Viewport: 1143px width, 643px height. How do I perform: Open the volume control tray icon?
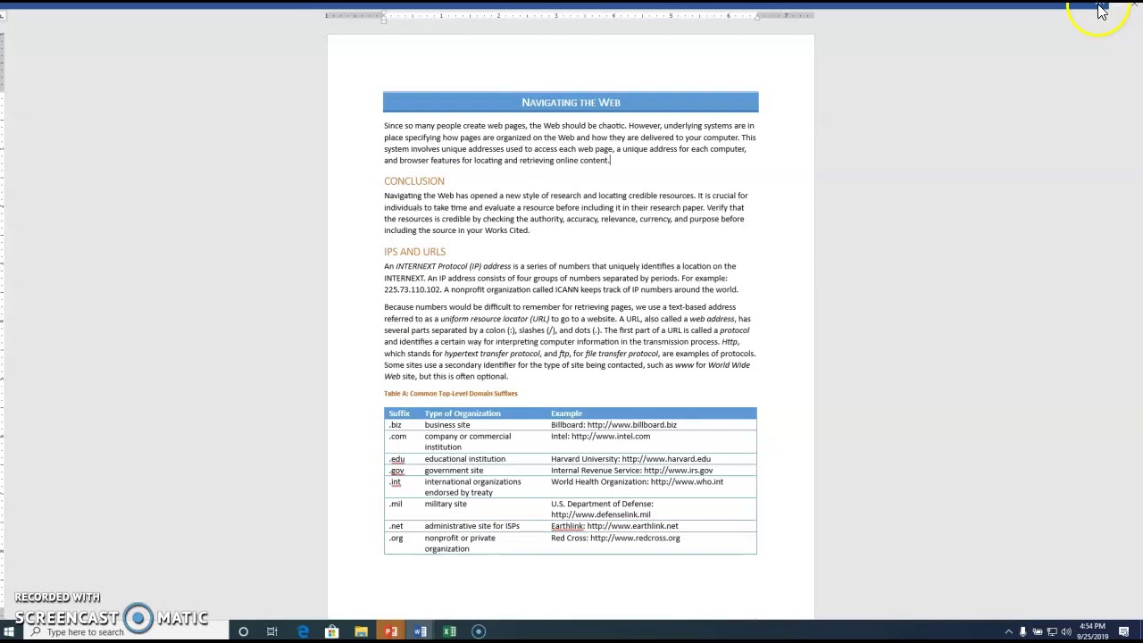(1066, 631)
